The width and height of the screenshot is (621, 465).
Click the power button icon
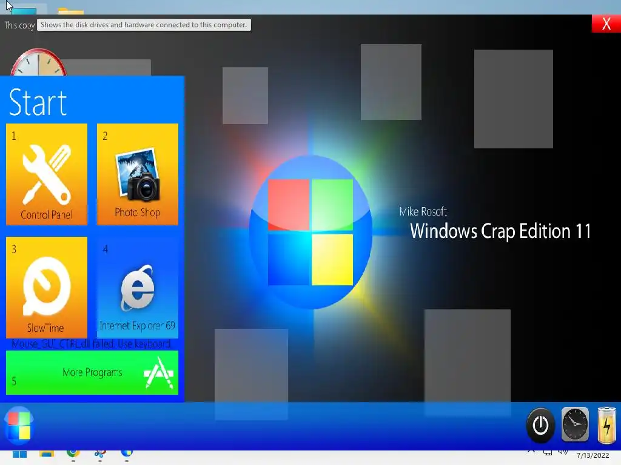[x=540, y=425]
